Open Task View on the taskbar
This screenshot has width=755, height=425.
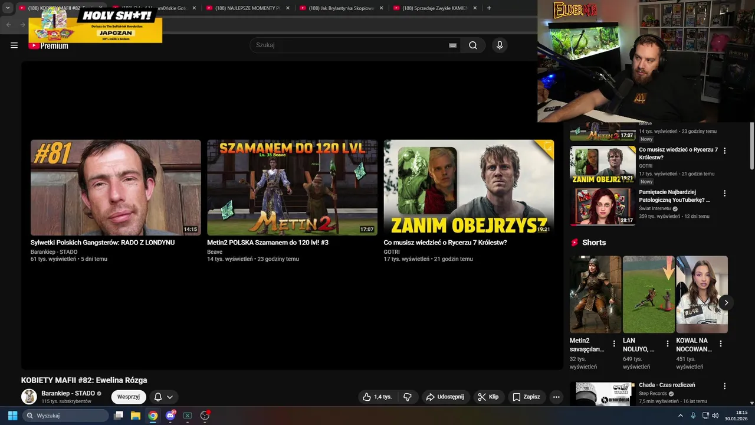[119, 416]
